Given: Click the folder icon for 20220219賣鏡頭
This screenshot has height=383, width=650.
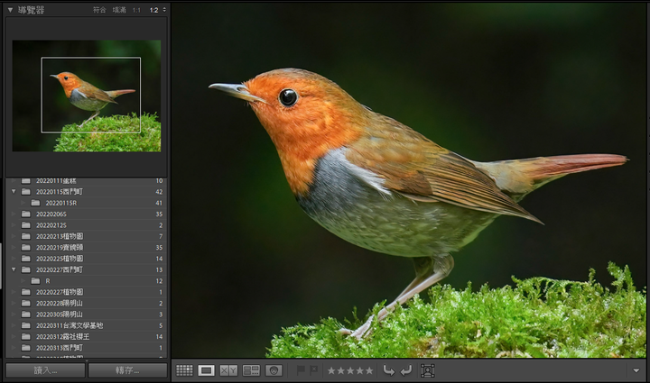Looking at the screenshot, I should 26,247.
